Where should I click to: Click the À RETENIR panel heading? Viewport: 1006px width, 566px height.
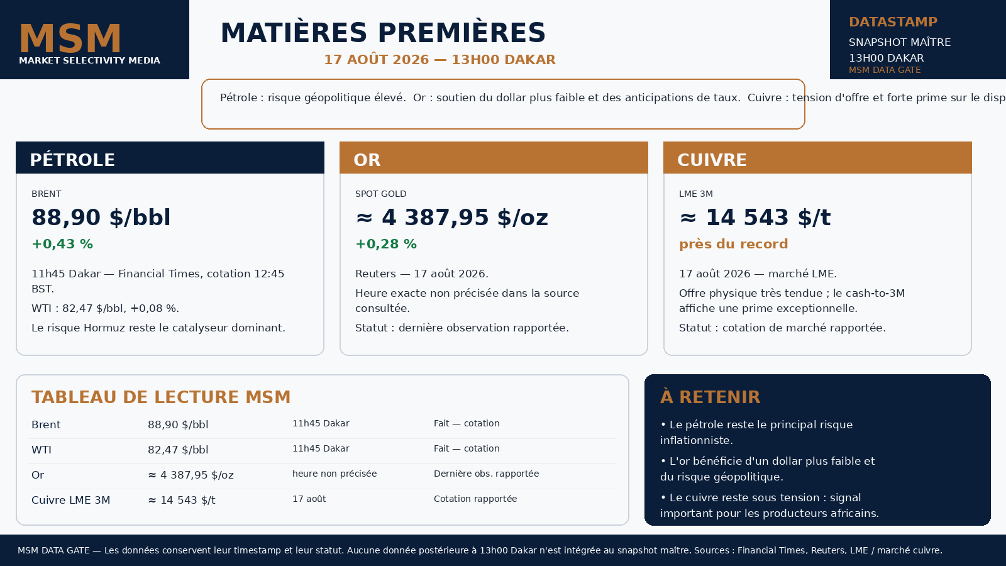(x=710, y=397)
